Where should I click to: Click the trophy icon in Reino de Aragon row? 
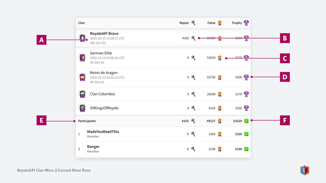(x=246, y=77)
